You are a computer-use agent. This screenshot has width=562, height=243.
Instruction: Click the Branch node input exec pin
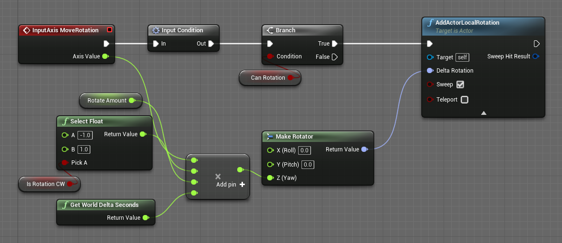[x=270, y=44]
